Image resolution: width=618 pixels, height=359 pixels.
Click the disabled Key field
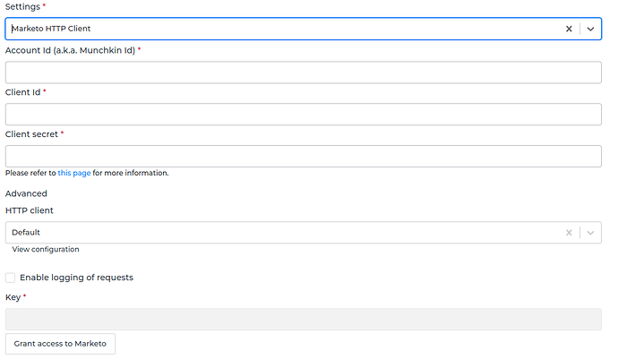[x=303, y=320]
